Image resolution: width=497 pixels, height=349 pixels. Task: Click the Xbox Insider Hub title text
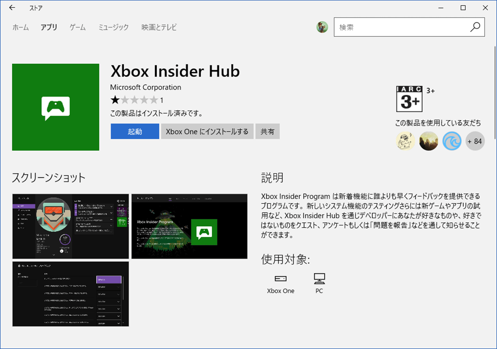coord(175,71)
